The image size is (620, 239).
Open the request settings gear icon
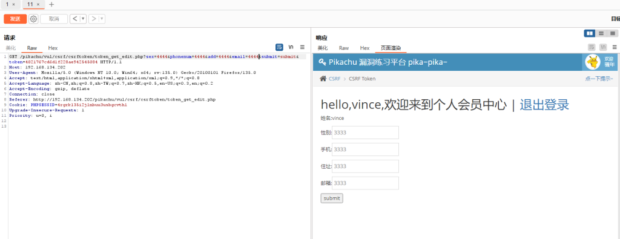[x=34, y=19]
